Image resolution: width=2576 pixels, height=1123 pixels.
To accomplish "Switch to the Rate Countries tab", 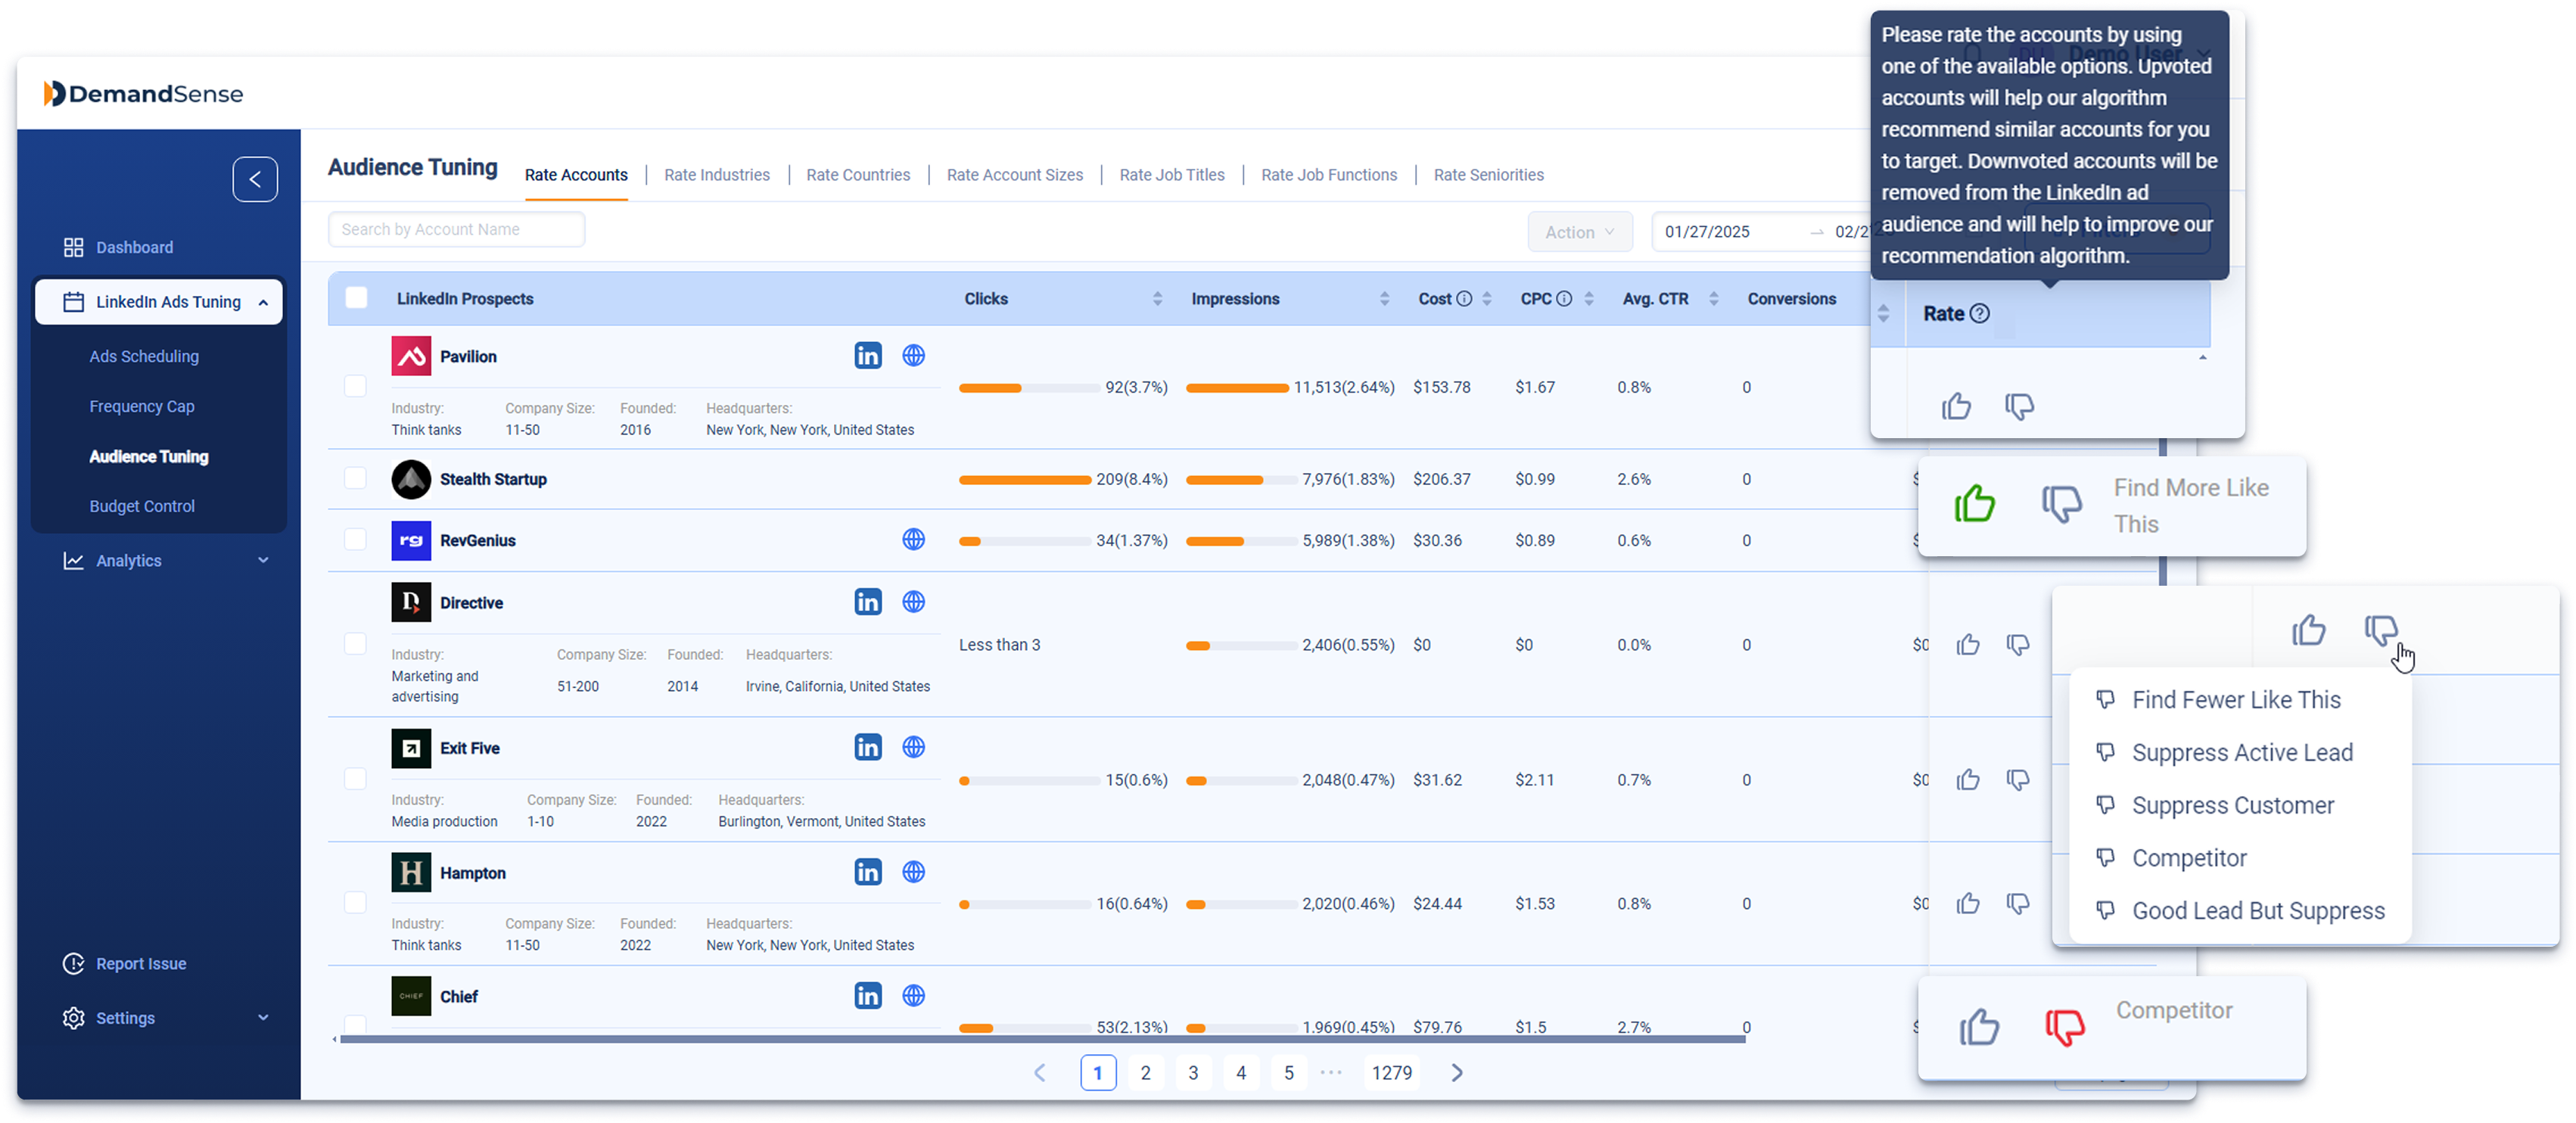I will [x=858, y=174].
